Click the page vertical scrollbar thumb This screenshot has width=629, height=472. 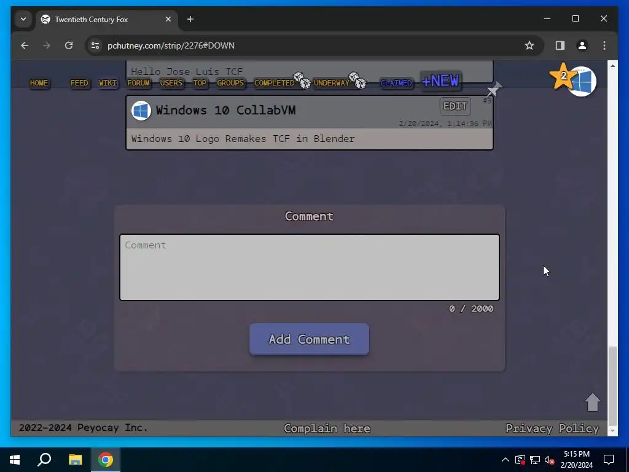click(x=612, y=386)
